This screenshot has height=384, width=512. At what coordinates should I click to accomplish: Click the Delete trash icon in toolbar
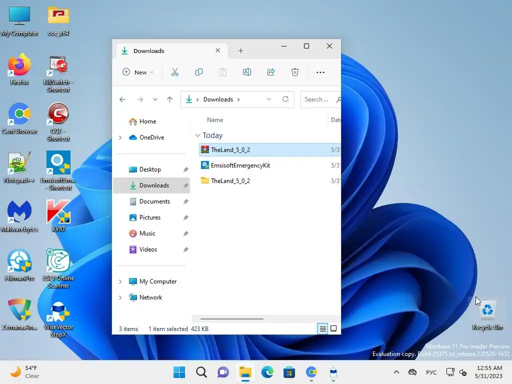[x=295, y=72]
